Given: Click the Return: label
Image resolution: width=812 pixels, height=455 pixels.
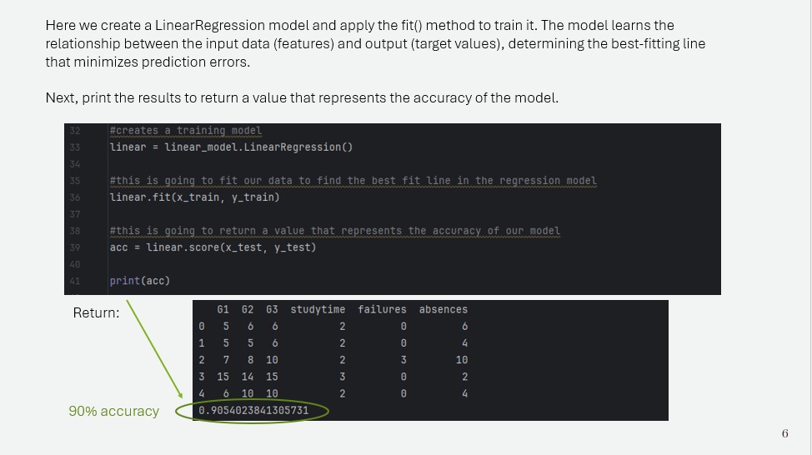Looking at the screenshot, I should (x=97, y=312).
